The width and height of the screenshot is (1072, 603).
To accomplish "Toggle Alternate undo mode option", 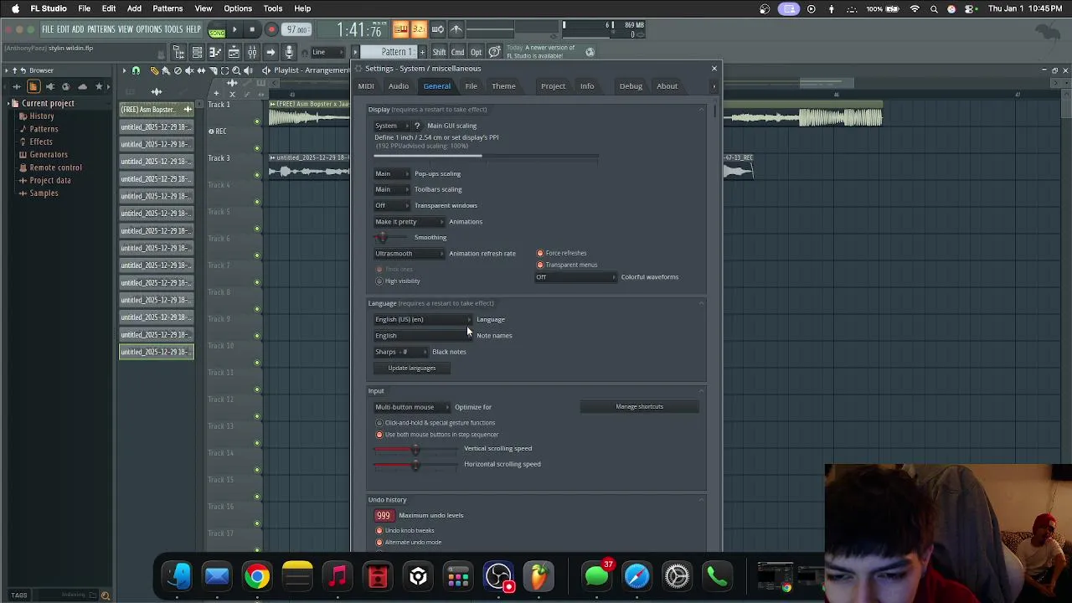I will tap(409, 542).
